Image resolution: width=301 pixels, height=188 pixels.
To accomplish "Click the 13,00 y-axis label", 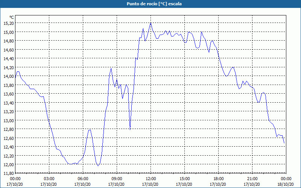I will coord(9,120).
